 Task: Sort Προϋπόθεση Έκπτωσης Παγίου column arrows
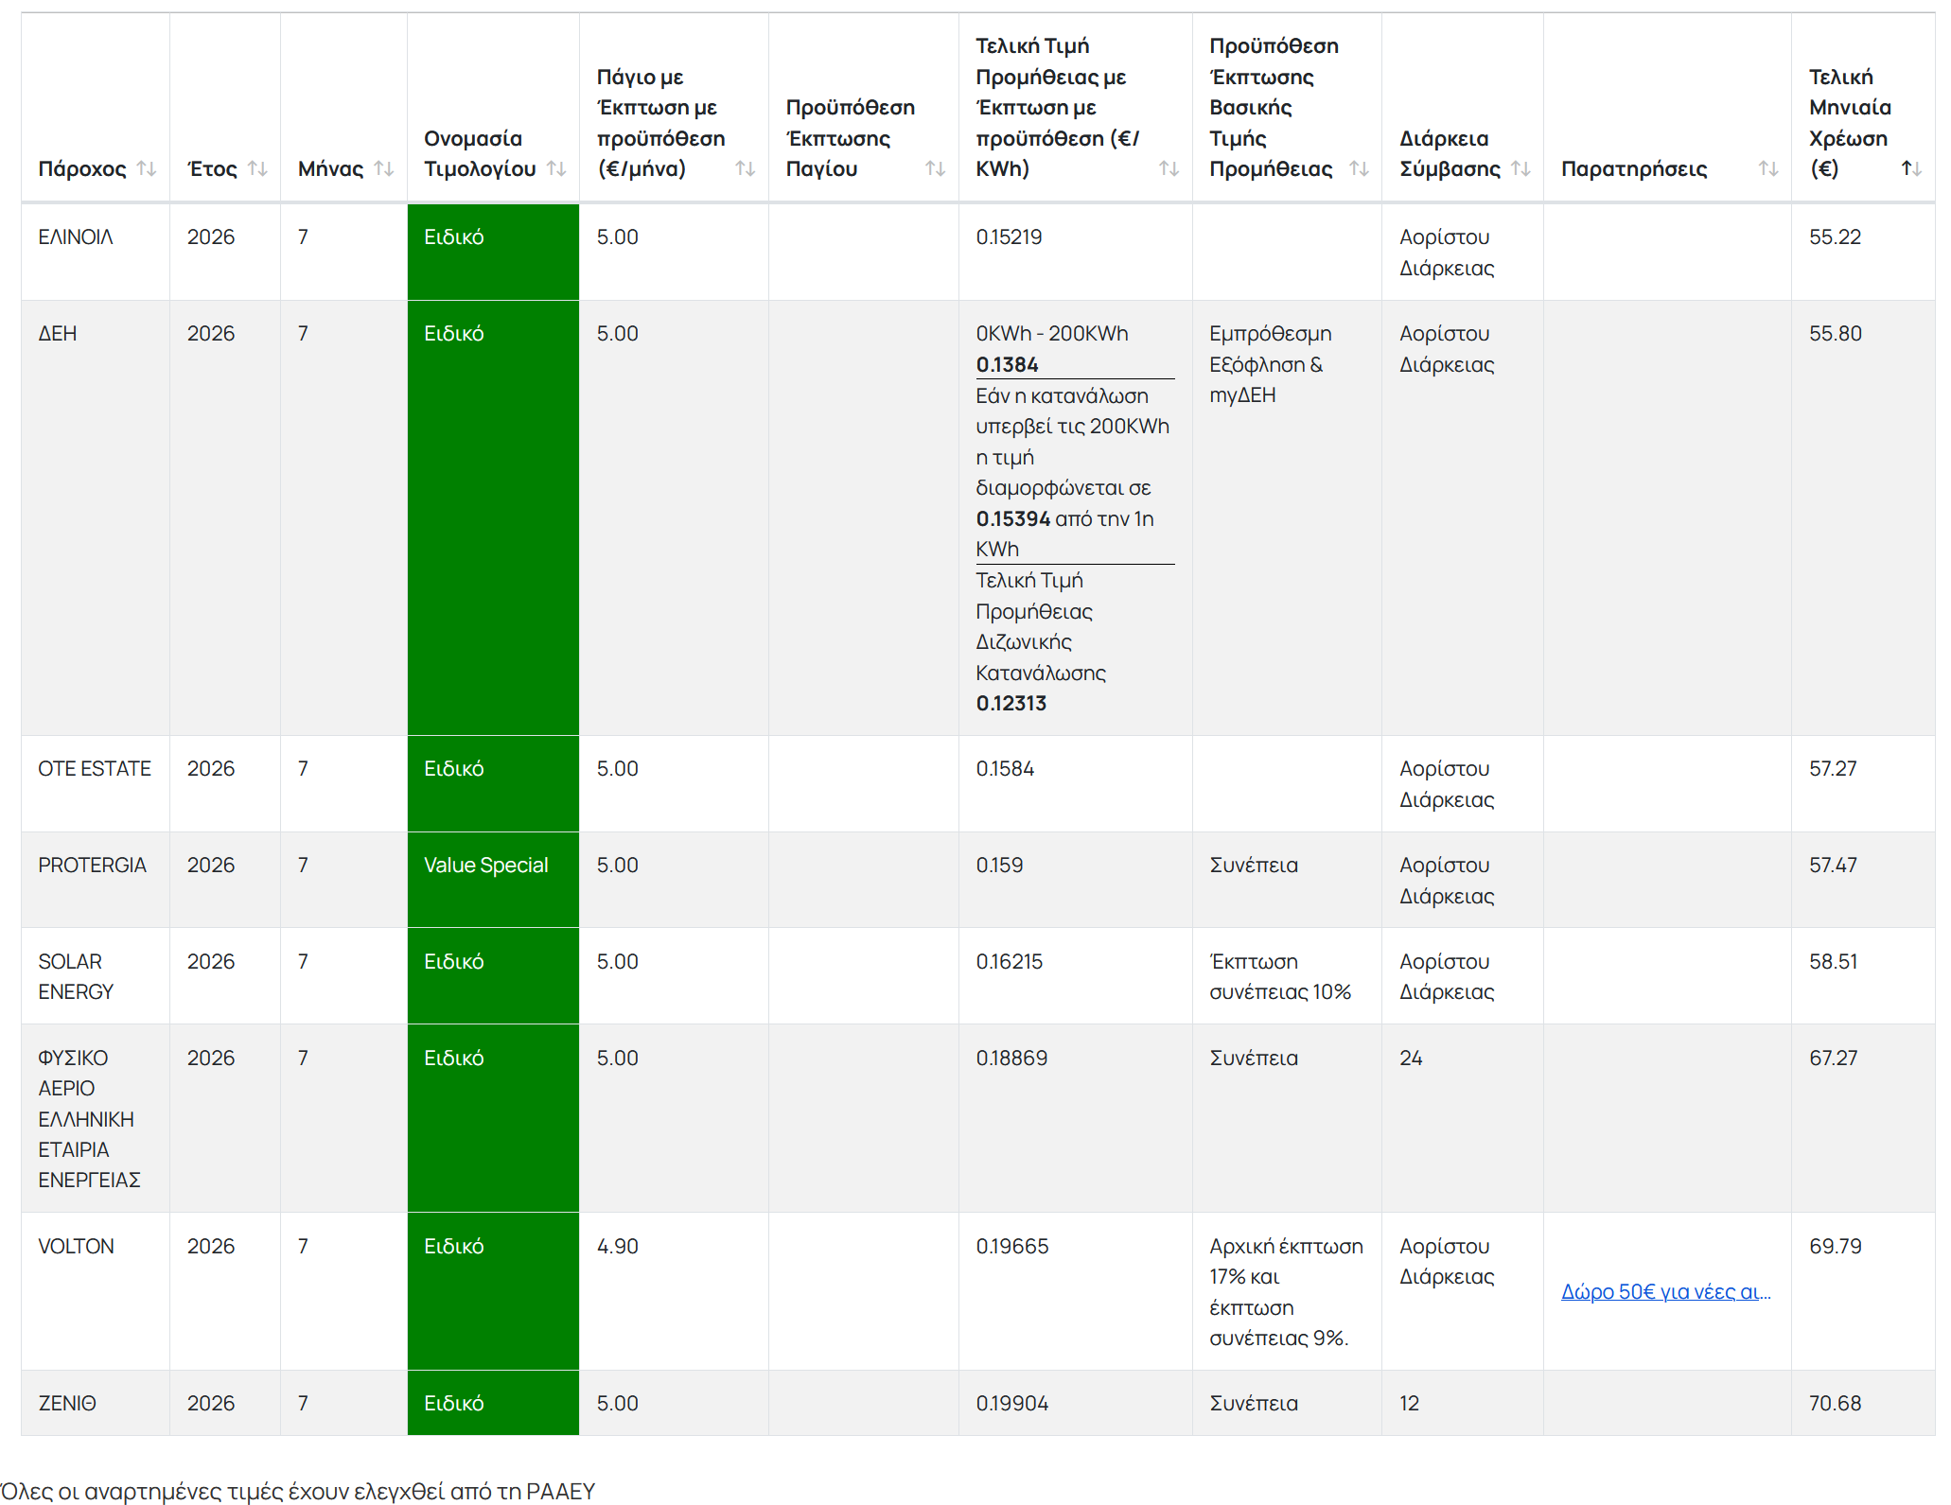pyautogui.click(x=935, y=168)
